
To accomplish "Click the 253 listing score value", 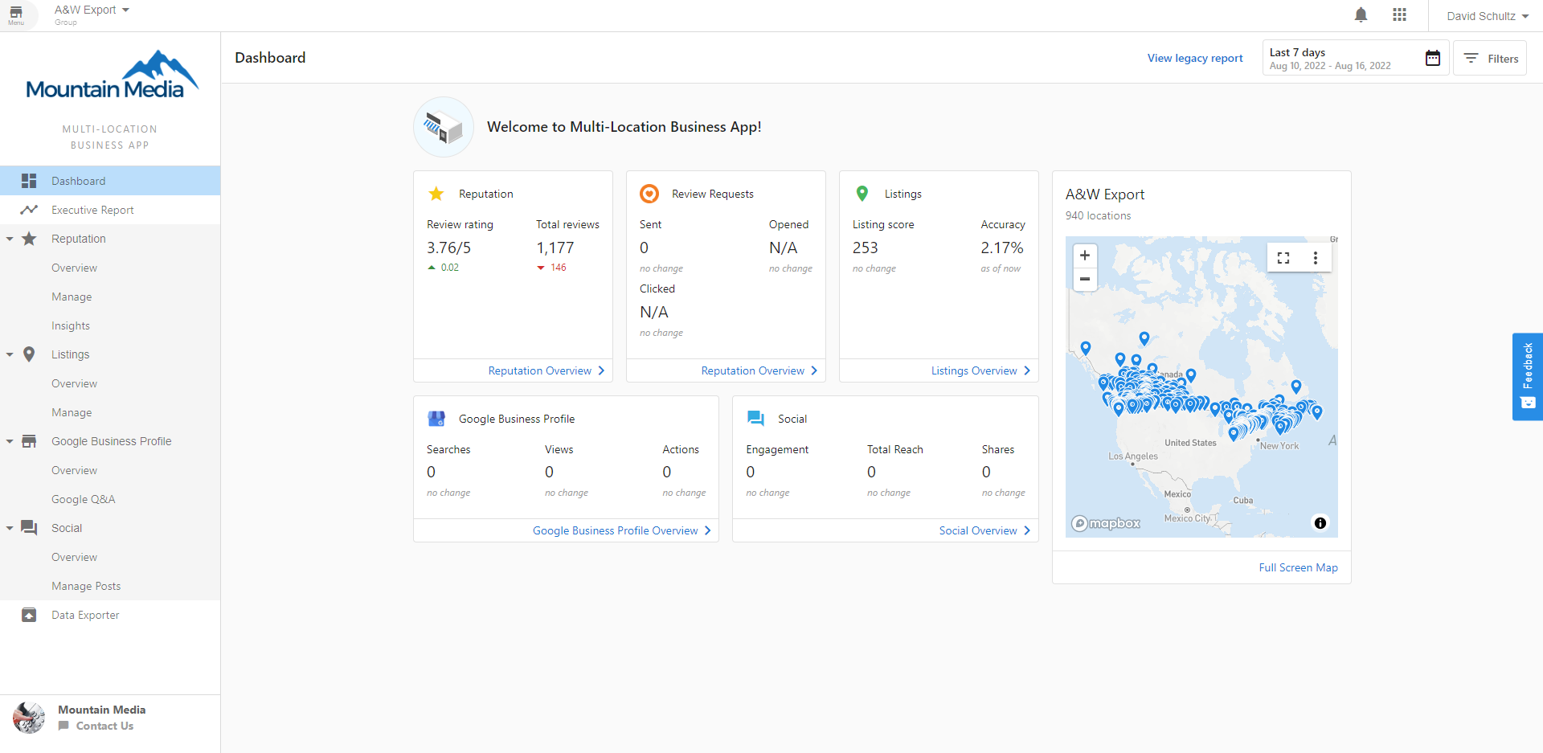I will pos(866,248).
